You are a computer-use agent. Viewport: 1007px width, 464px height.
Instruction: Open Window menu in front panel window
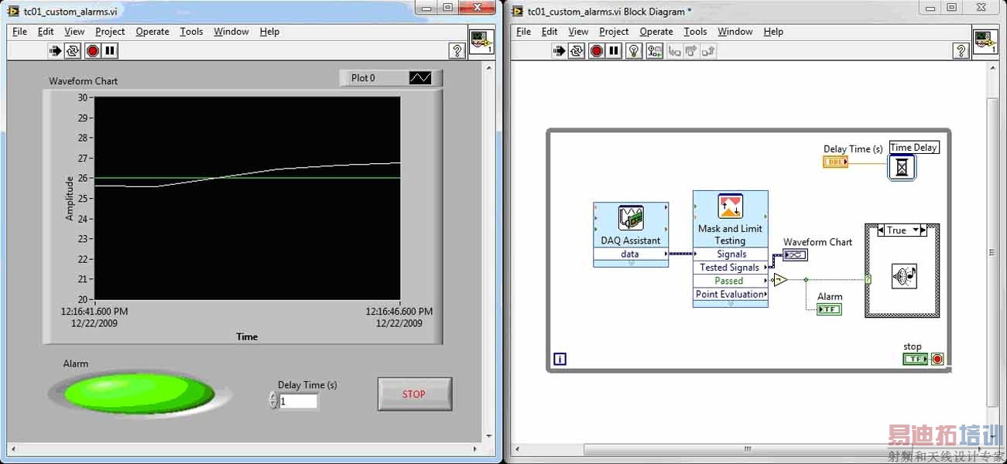pos(231,32)
